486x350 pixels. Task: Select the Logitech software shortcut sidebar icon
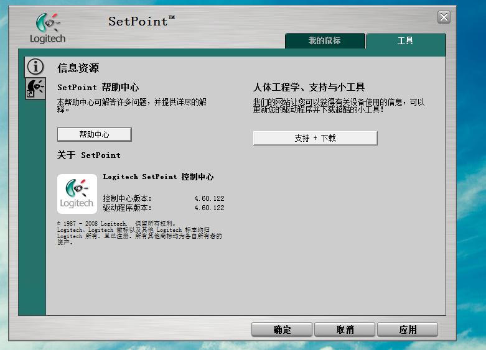coord(35,88)
